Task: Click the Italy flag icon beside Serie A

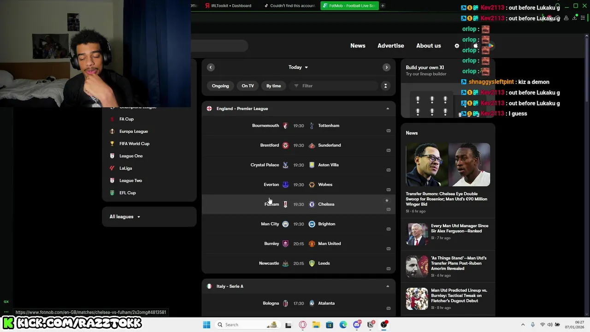Action: (209, 286)
